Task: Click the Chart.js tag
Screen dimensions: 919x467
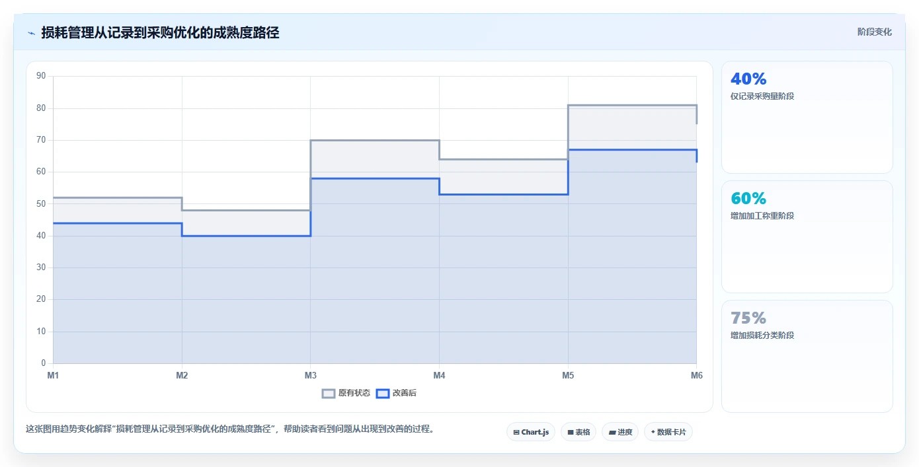Action: coord(531,432)
